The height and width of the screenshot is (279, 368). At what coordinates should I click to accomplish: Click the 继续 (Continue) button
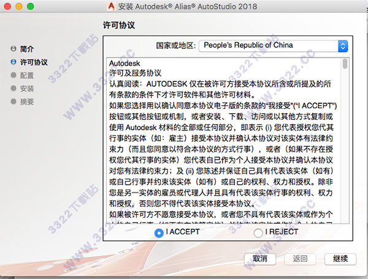[340, 259]
